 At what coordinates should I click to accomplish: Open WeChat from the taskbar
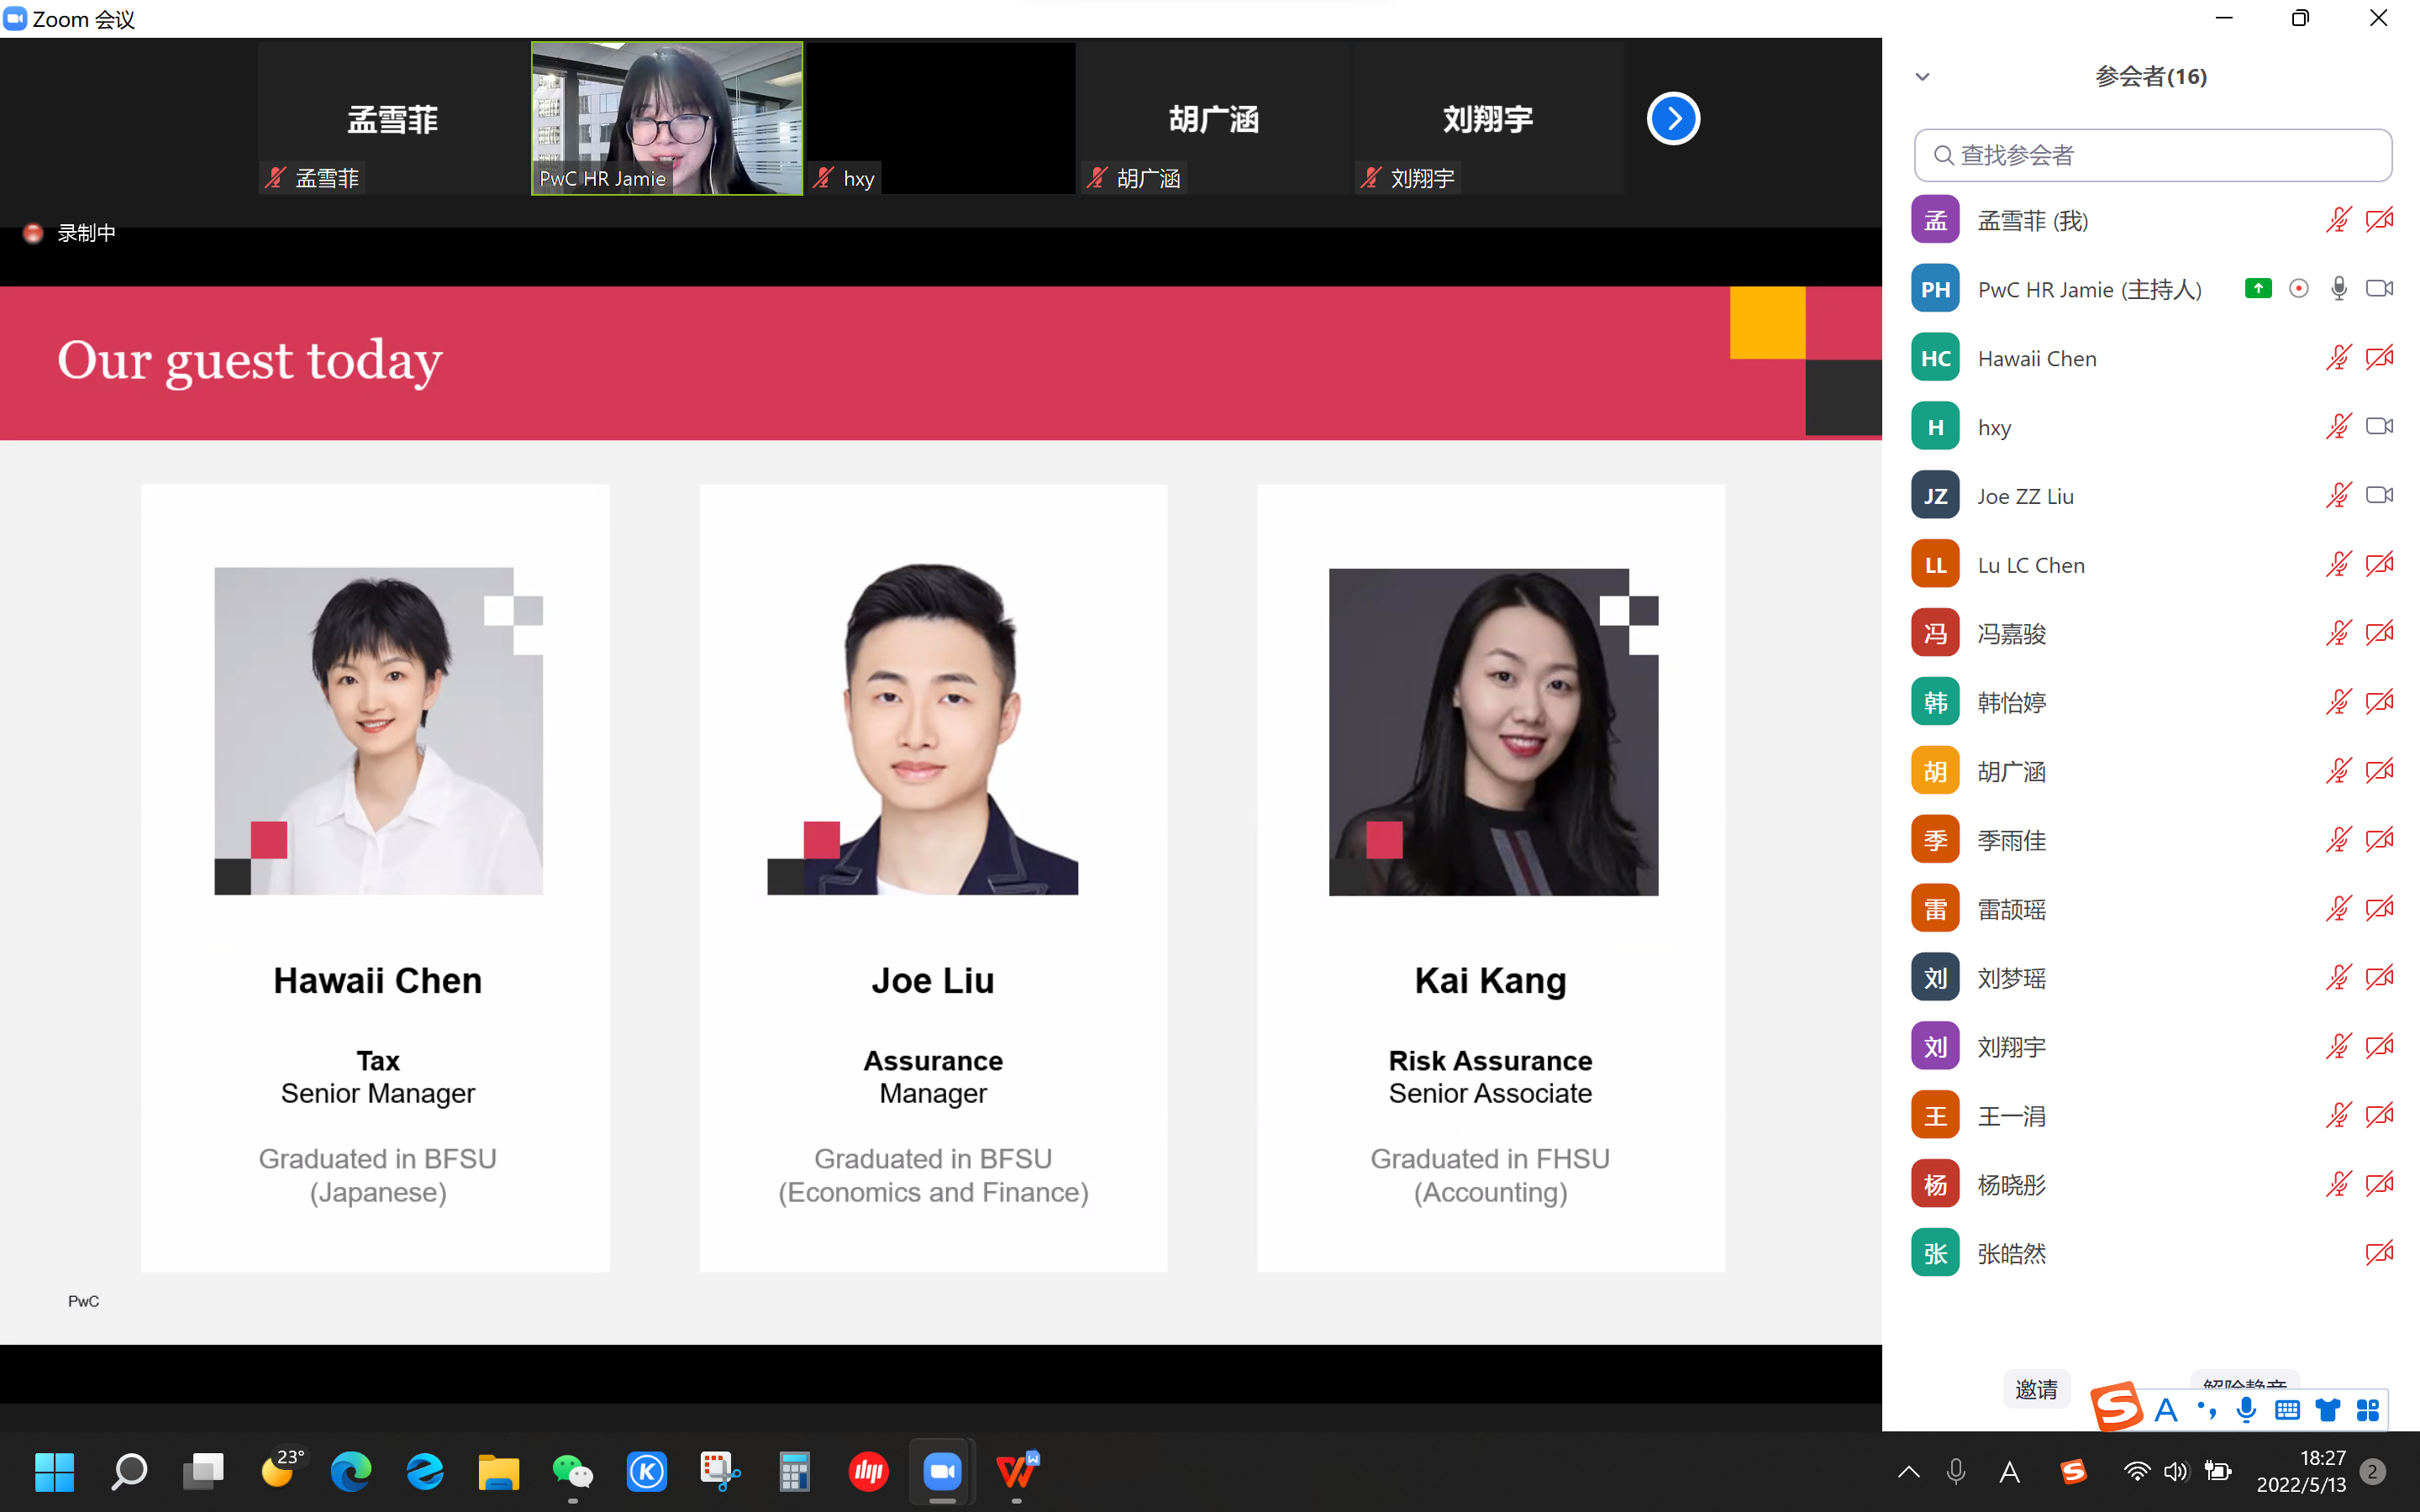click(x=572, y=1471)
